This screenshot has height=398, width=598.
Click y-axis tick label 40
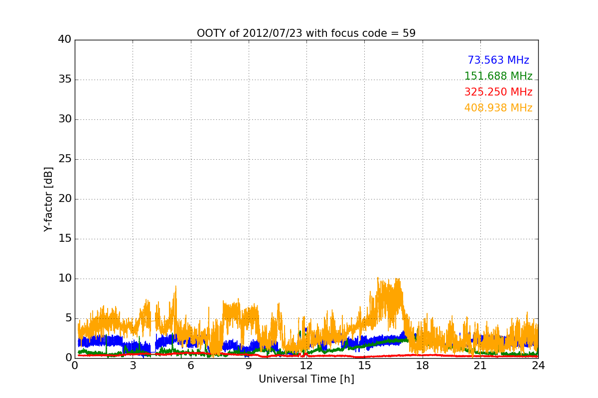coord(65,40)
